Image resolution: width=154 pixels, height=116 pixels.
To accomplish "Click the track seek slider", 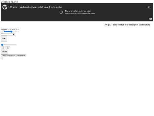I will 11,32.
